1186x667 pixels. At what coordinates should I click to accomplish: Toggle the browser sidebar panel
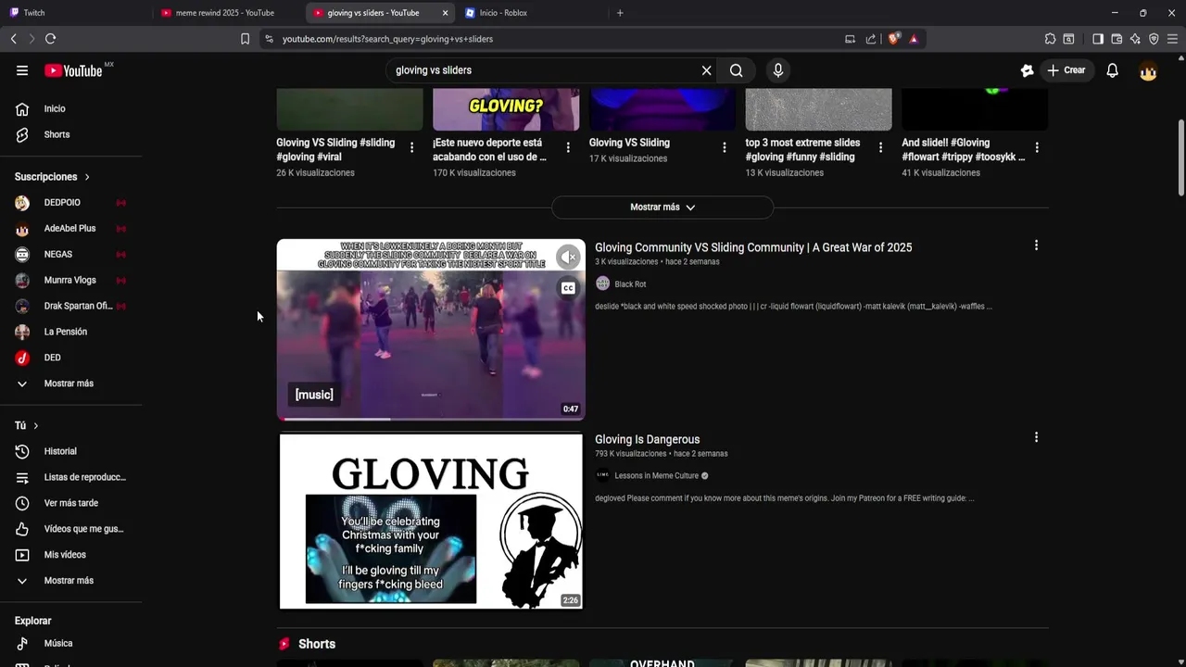[1098, 39]
